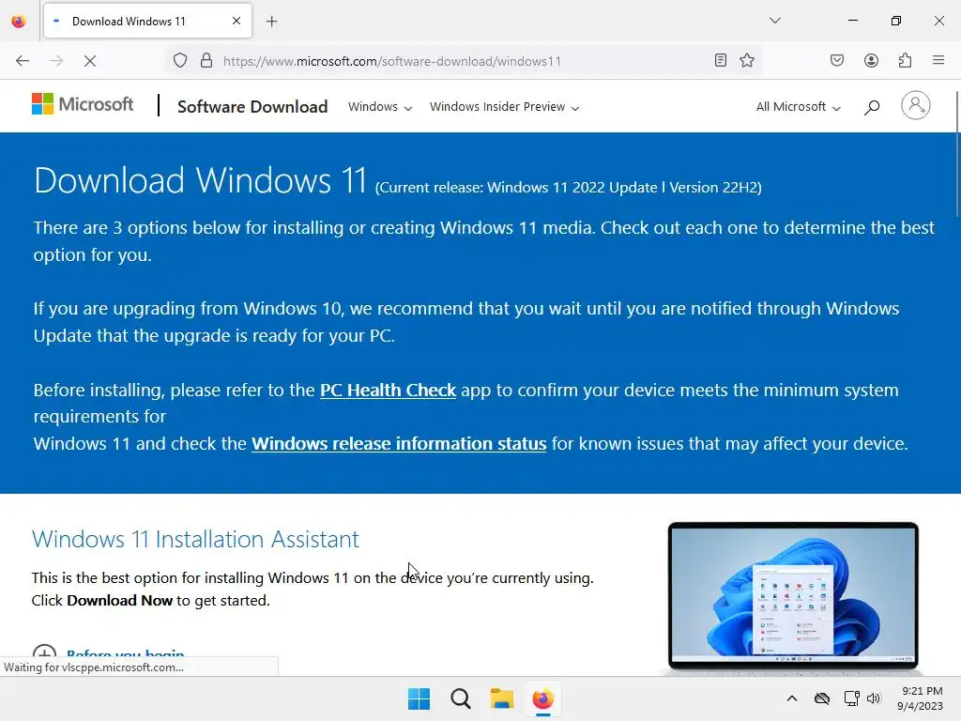This screenshot has width=961, height=721.
Task: Click the Download Windows 11 headline
Action: tap(200, 180)
